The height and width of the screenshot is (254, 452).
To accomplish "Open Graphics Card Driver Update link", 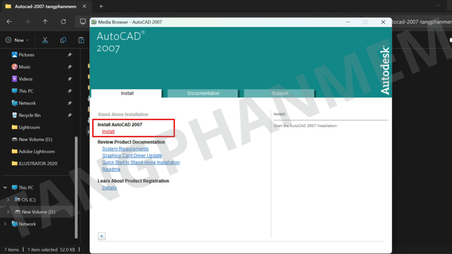I will click(x=132, y=156).
